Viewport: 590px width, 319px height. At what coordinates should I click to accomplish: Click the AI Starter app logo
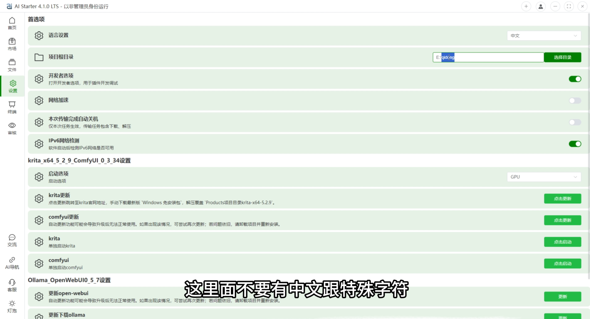pos(9,6)
